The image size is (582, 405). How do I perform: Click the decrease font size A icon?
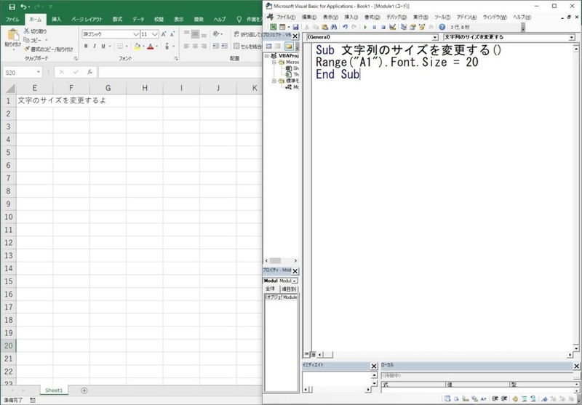point(172,34)
